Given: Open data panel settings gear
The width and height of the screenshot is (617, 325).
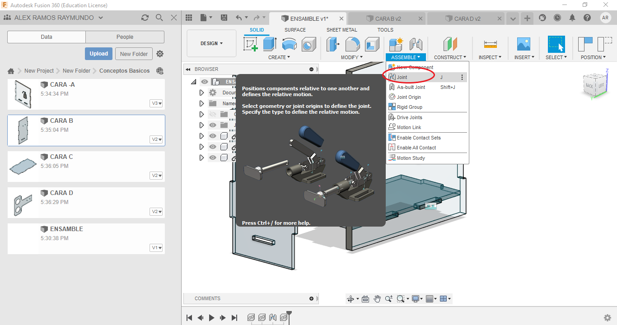Looking at the screenshot, I should [x=160, y=54].
